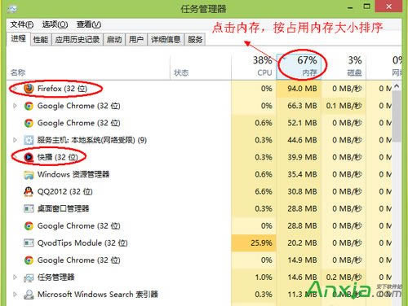This screenshot has height=306, width=408.
Task: Select the 桌面窗口管理器 row name
Action: coord(63,208)
